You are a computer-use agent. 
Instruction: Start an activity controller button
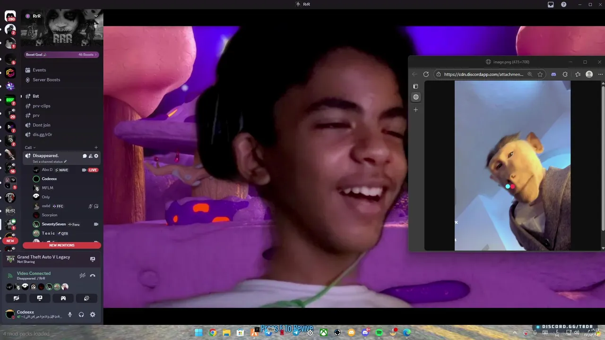click(x=63, y=298)
